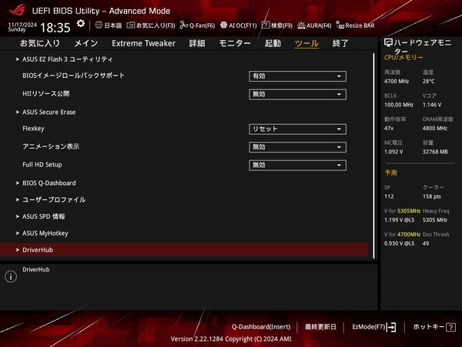Click the 158 pts cooler value

[432, 197]
